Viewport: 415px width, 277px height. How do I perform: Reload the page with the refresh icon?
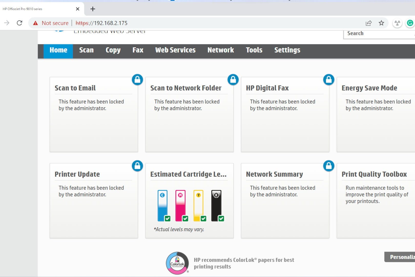[19, 23]
